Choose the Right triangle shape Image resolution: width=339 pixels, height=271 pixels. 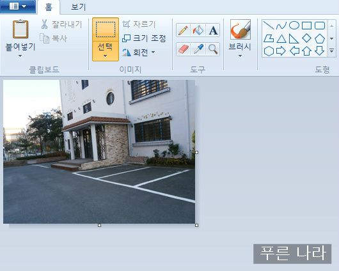(294, 38)
